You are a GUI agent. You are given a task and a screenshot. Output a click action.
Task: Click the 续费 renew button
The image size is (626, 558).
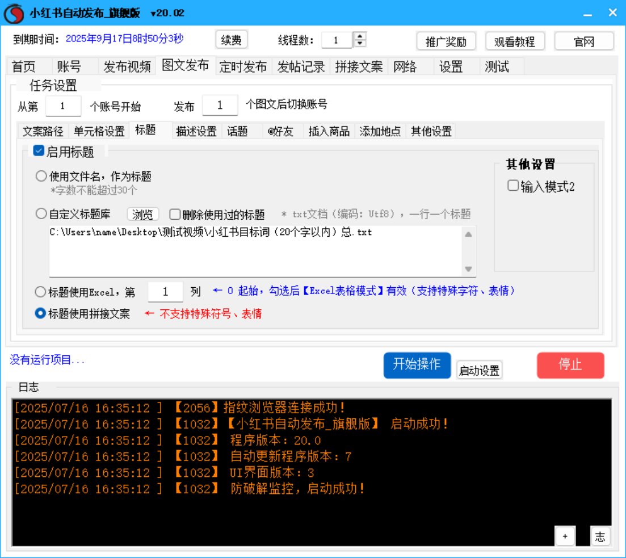[x=231, y=40]
